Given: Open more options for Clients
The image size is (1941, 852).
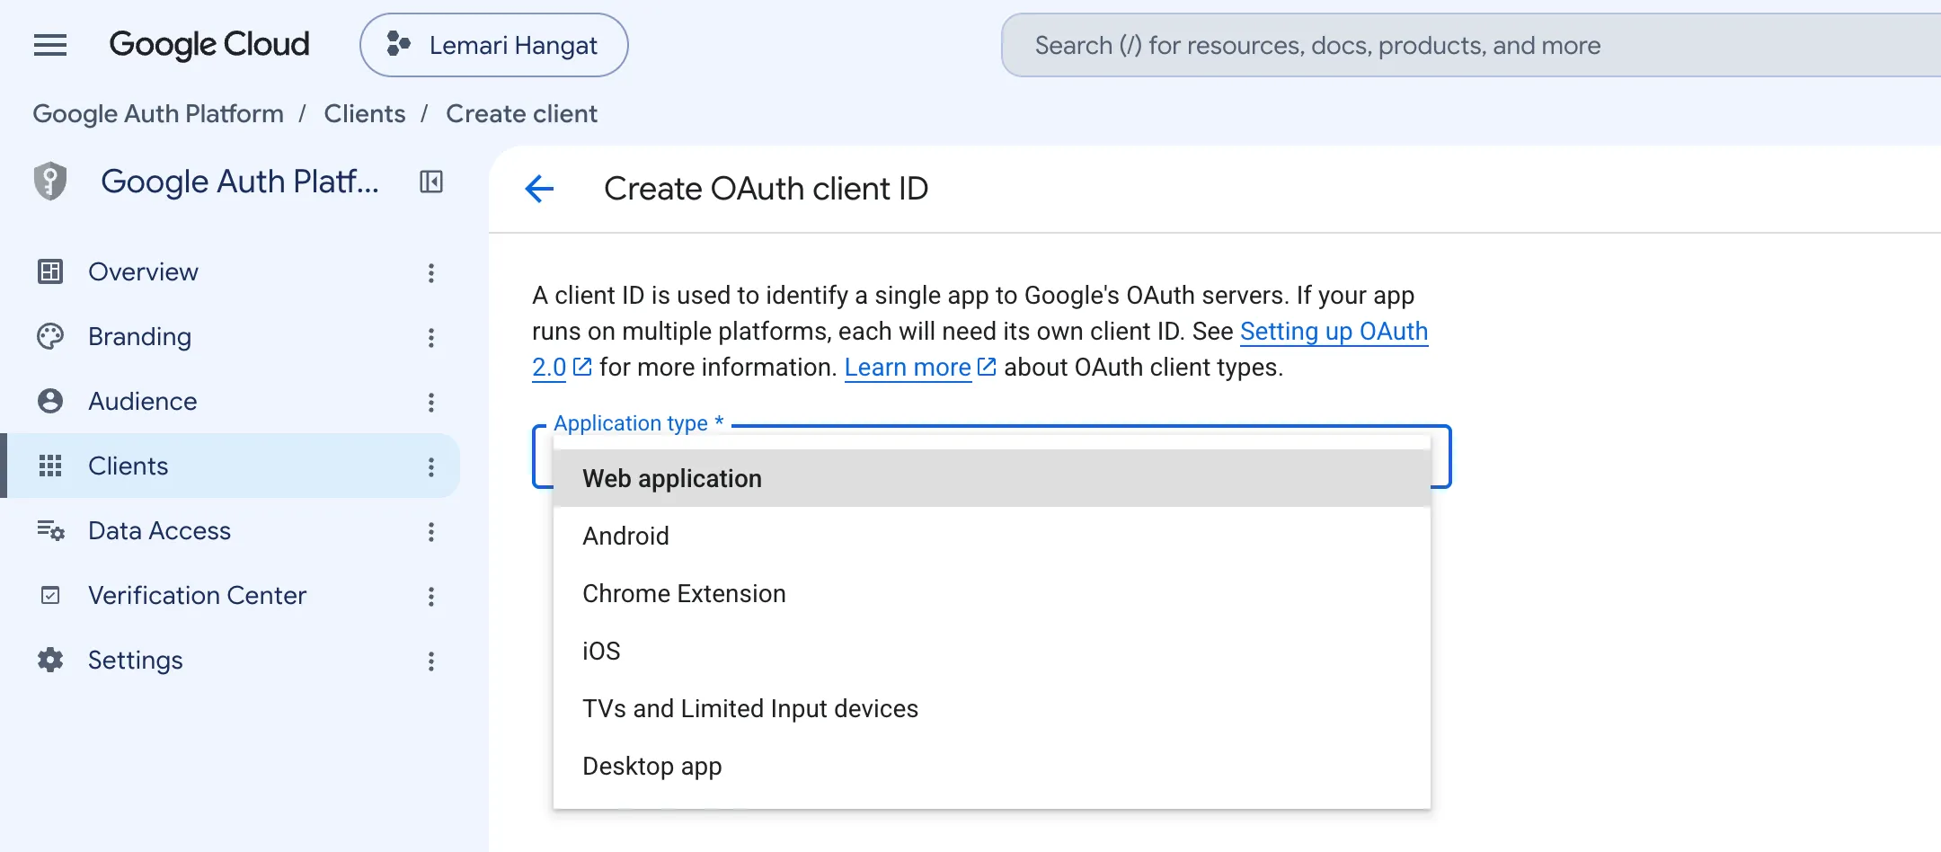Looking at the screenshot, I should coord(431,466).
